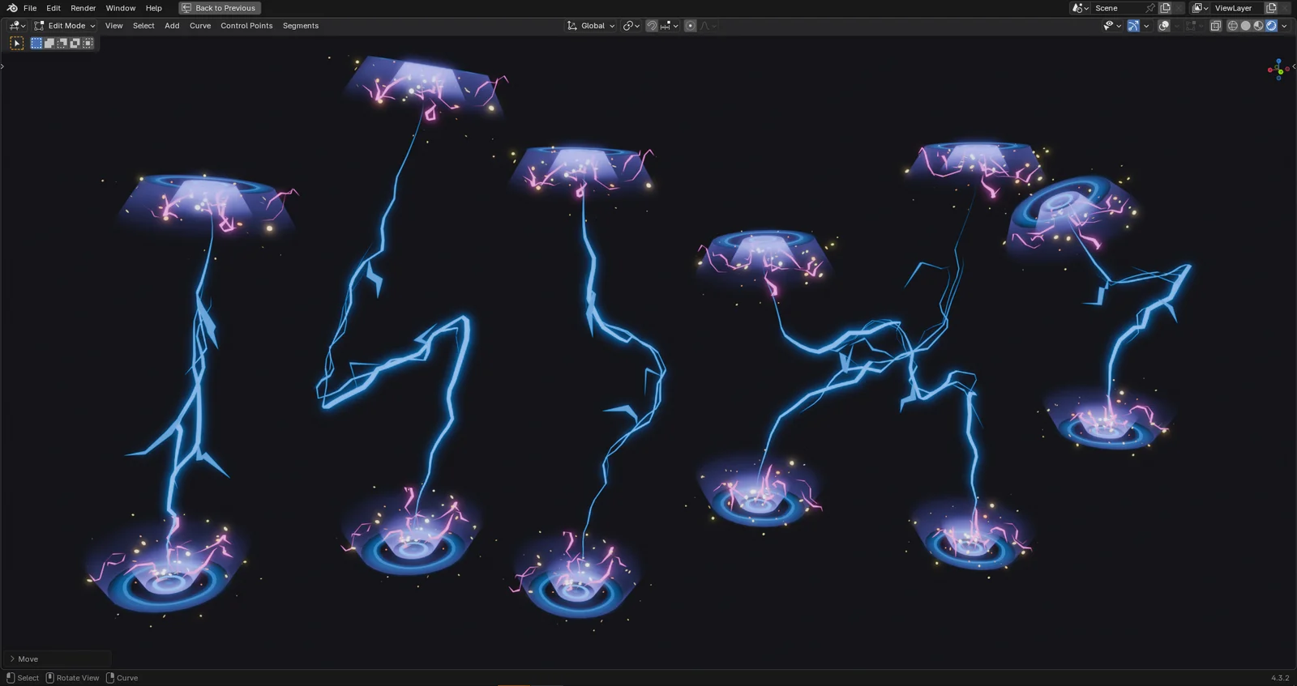Select wireframe viewport shading
This screenshot has height=686, width=1297.
[x=1233, y=26]
